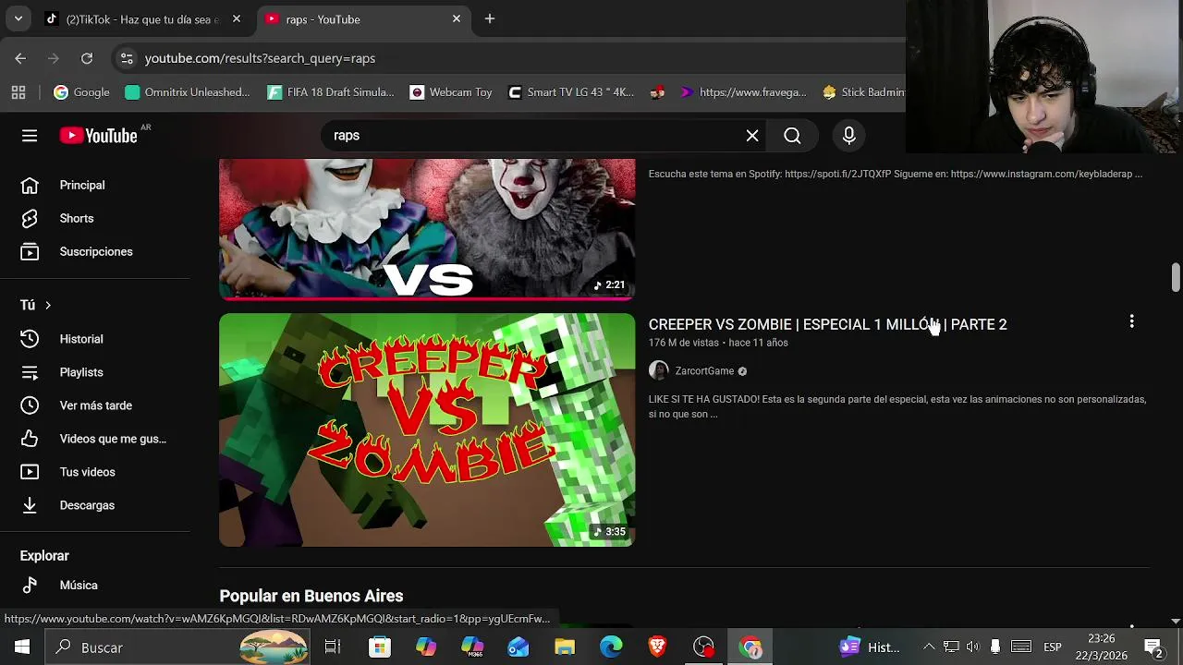This screenshot has height=665, width=1183.
Task: Click the ZarcortGame channel avatar
Action: [x=658, y=371]
